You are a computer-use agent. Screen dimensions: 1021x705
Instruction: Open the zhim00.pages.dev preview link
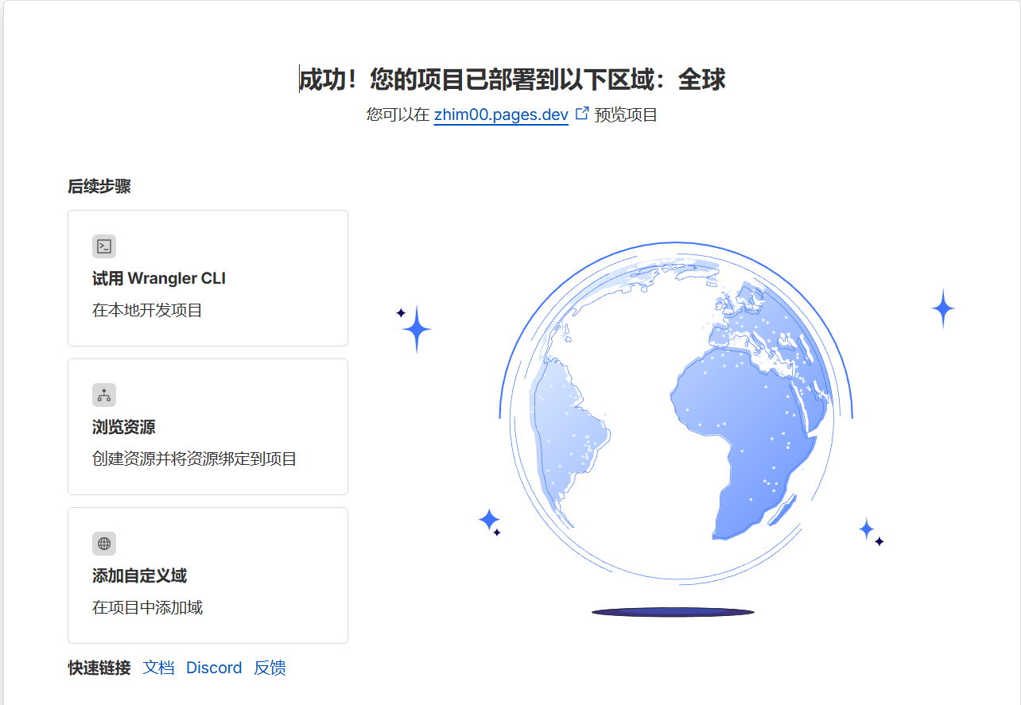click(x=501, y=114)
